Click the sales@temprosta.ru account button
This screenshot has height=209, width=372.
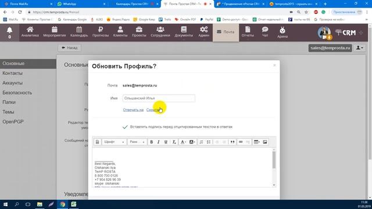coord(330,48)
